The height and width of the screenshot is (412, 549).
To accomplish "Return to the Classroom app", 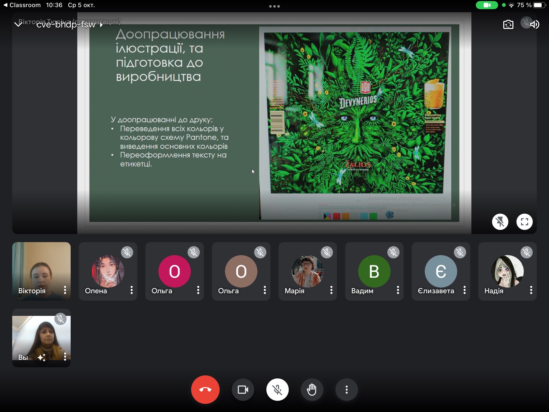I will coord(22,5).
